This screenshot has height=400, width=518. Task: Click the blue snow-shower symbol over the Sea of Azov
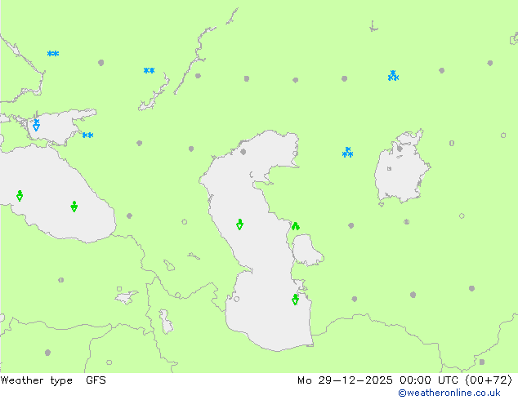pyautogui.click(x=36, y=125)
